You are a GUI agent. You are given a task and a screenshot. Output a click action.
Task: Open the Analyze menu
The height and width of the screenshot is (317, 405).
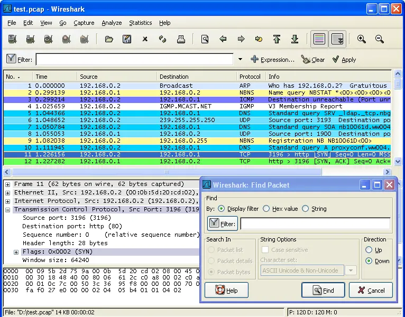point(112,23)
